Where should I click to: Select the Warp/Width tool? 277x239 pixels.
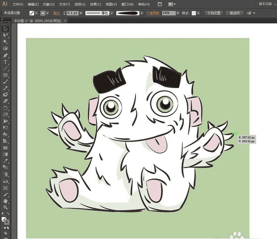click(x=5, y=121)
